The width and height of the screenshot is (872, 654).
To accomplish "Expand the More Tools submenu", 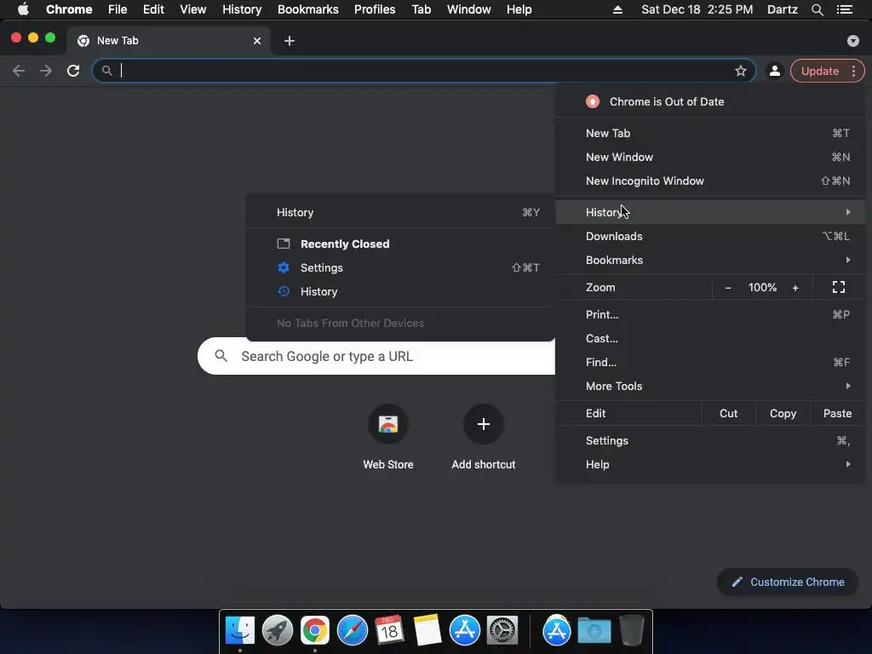I will [x=710, y=386].
